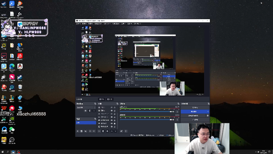
Task: Open the QQ penguin desktop icon
Action: coord(20,67)
